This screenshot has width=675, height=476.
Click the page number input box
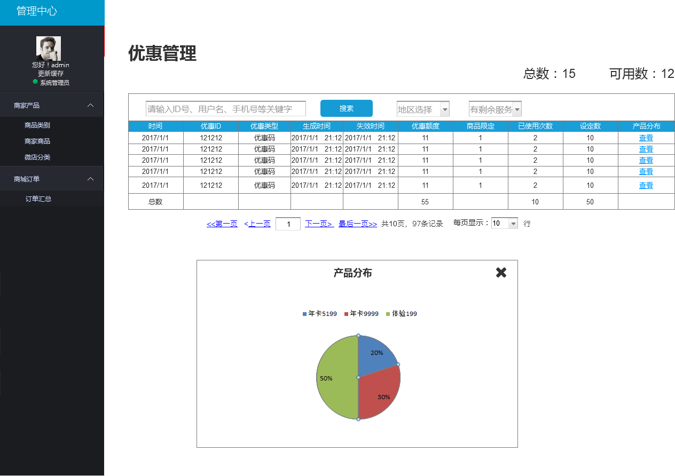tap(288, 224)
